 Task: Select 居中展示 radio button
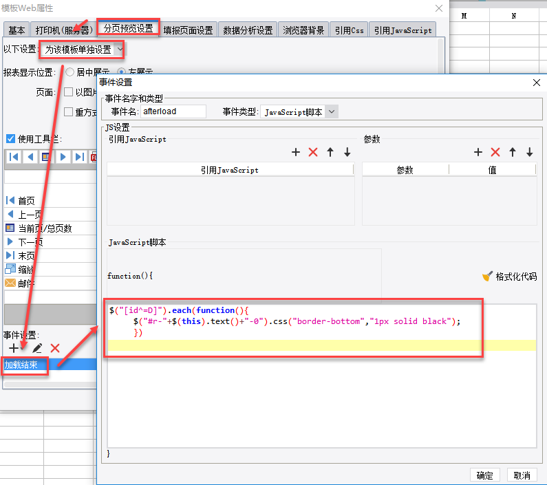(69, 72)
